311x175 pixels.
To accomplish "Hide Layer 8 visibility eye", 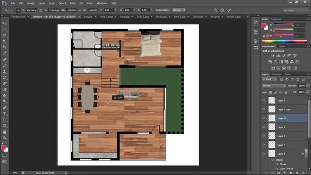I will pos(264,136).
